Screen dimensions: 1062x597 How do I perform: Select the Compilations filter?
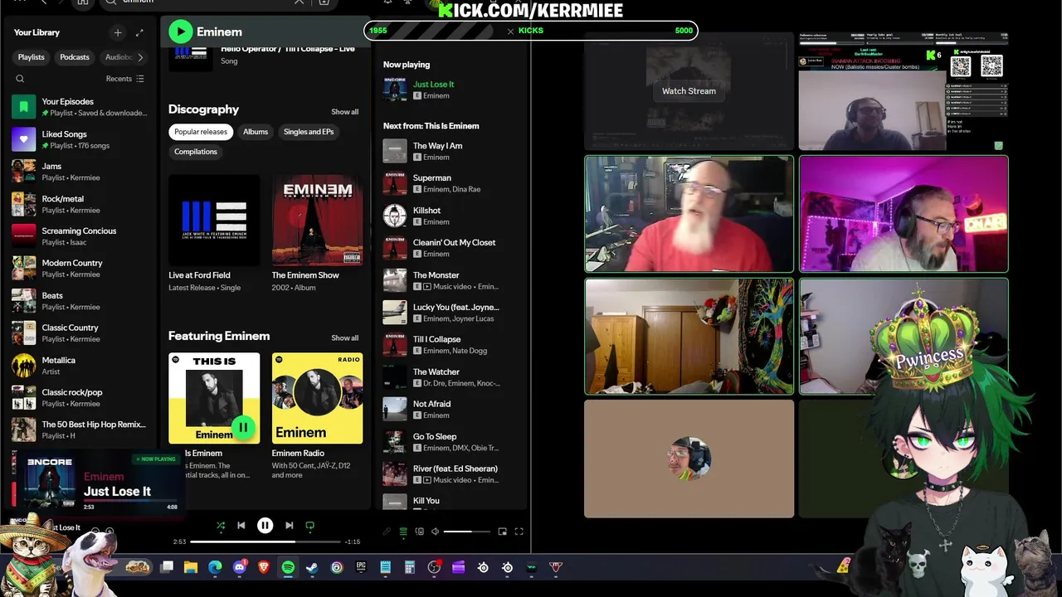(x=196, y=152)
